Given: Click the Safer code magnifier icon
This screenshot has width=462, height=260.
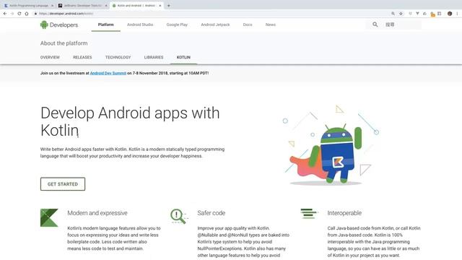Looking at the screenshot, I should 178,216.
